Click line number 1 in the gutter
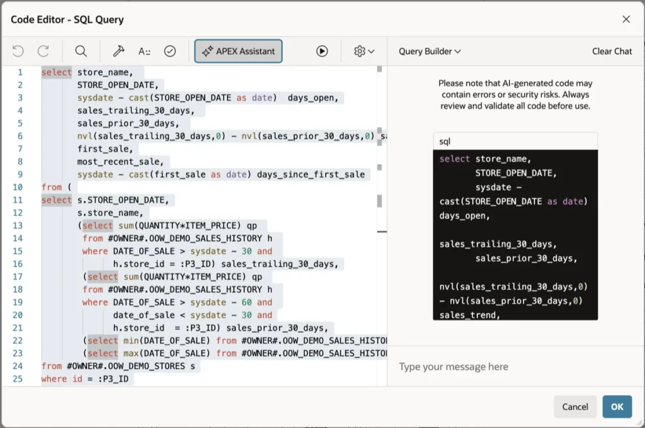 [x=20, y=72]
